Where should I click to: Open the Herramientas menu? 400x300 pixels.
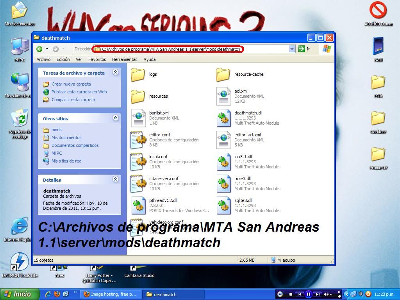[x=125, y=59]
